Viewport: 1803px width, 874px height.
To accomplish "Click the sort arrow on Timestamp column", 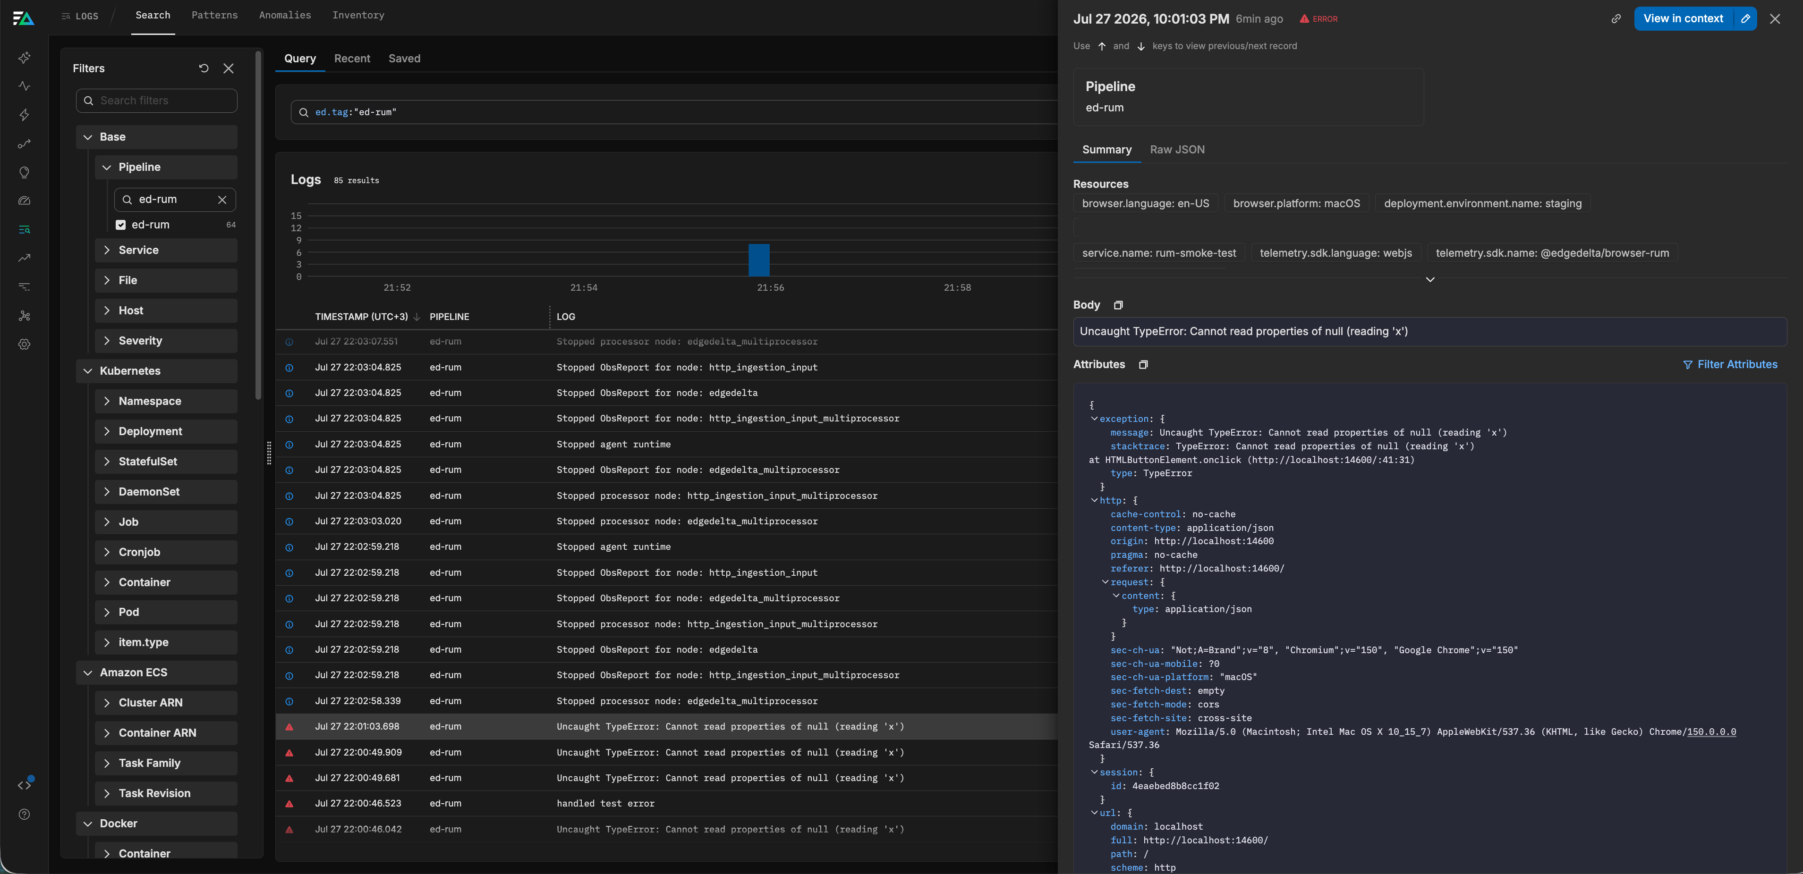I will (417, 317).
